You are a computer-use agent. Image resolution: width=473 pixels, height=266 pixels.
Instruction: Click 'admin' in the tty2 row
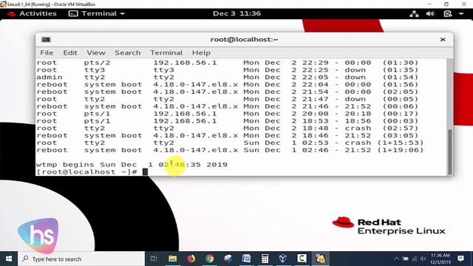50,77
